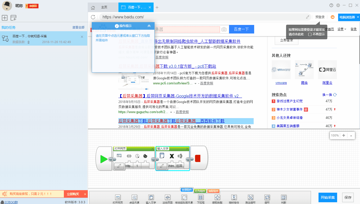Screen dimensions: 360x204
Task: Select 跳出循环 component in palette
Action: point(250,199)
